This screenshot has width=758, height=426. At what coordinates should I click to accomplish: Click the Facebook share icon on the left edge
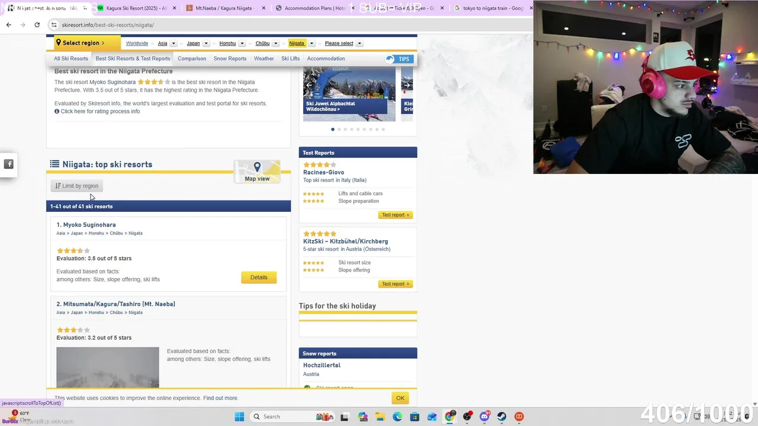click(9, 164)
